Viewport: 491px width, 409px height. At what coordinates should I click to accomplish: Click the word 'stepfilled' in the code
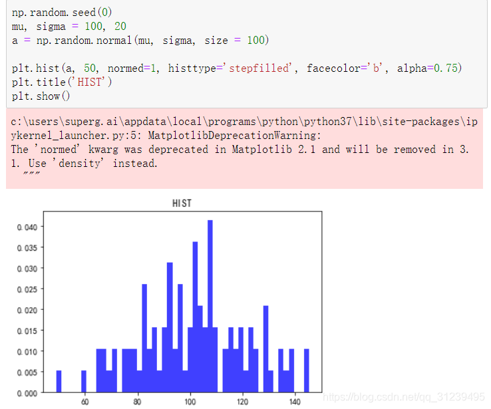click(259, 68)
